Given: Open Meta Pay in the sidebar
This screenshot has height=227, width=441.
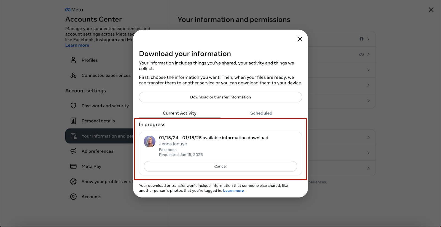Looking at the screenshot, I should tap(99, 166).
